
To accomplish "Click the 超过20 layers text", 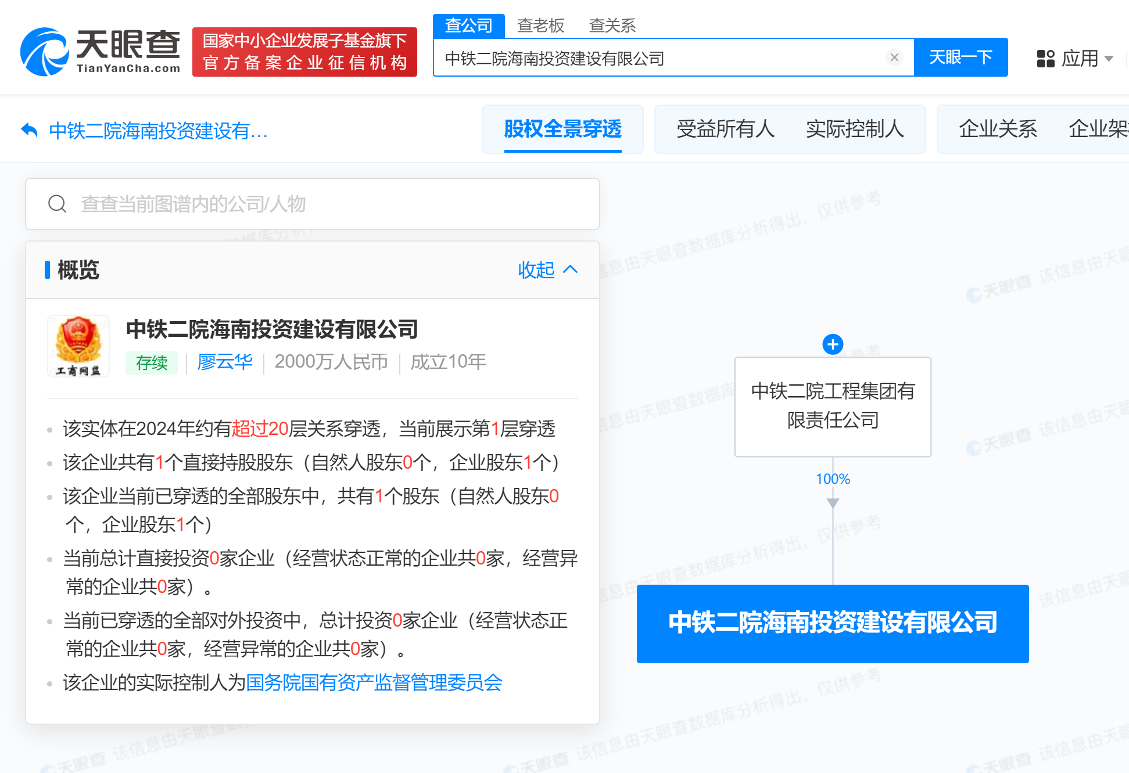I will (260, 429).
